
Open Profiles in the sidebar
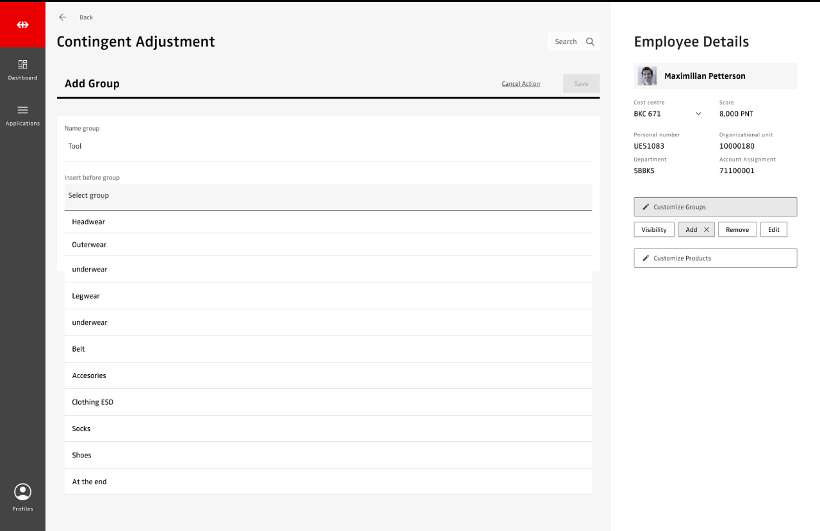[x=22, y=497]
